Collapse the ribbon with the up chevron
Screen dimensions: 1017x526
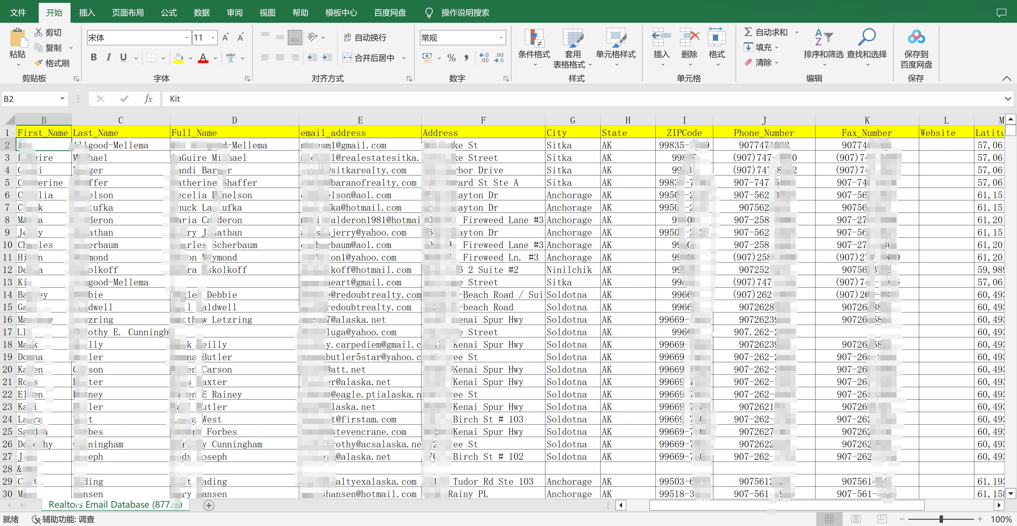[1006, 78]
